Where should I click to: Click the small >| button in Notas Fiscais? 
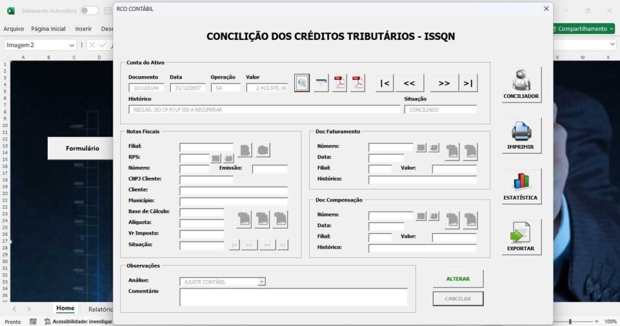click(x=283, y=245)
